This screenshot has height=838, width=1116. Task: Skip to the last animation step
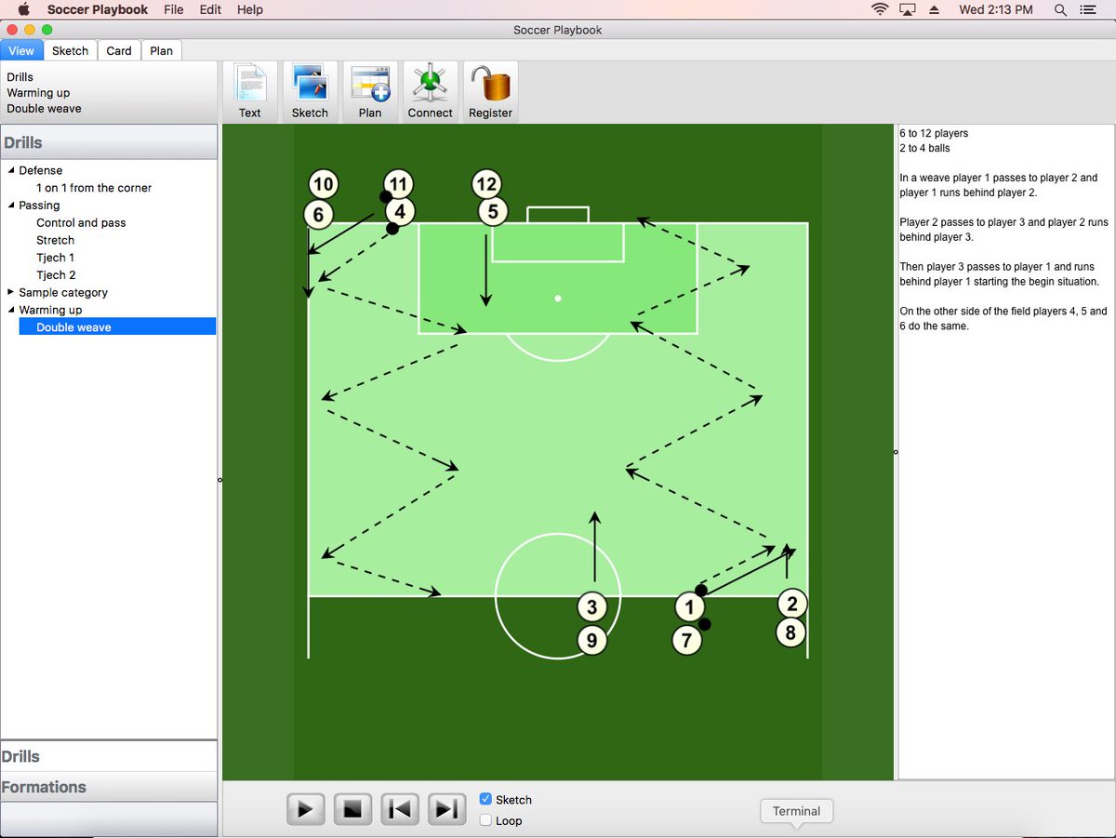[446, 808]
